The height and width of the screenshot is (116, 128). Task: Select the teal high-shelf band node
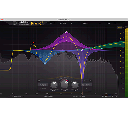pyautogui.click(x=102, y=48)
